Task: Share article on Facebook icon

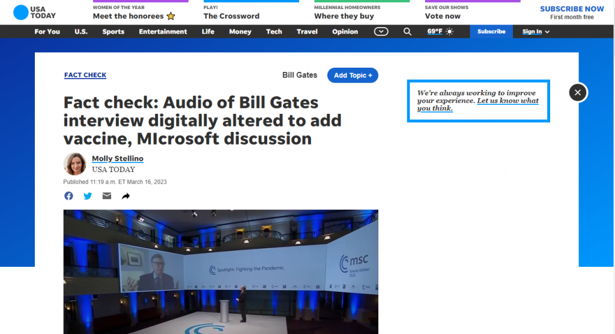Action: click(68, 195)
